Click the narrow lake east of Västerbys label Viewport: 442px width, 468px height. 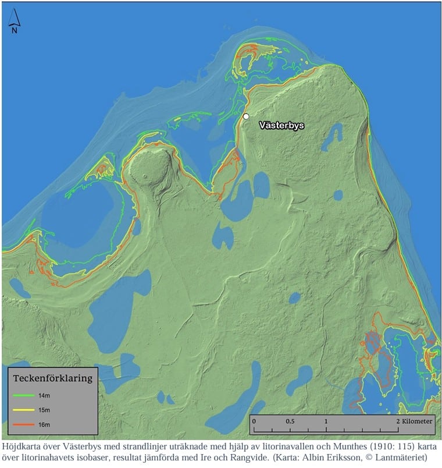(332, 137)
